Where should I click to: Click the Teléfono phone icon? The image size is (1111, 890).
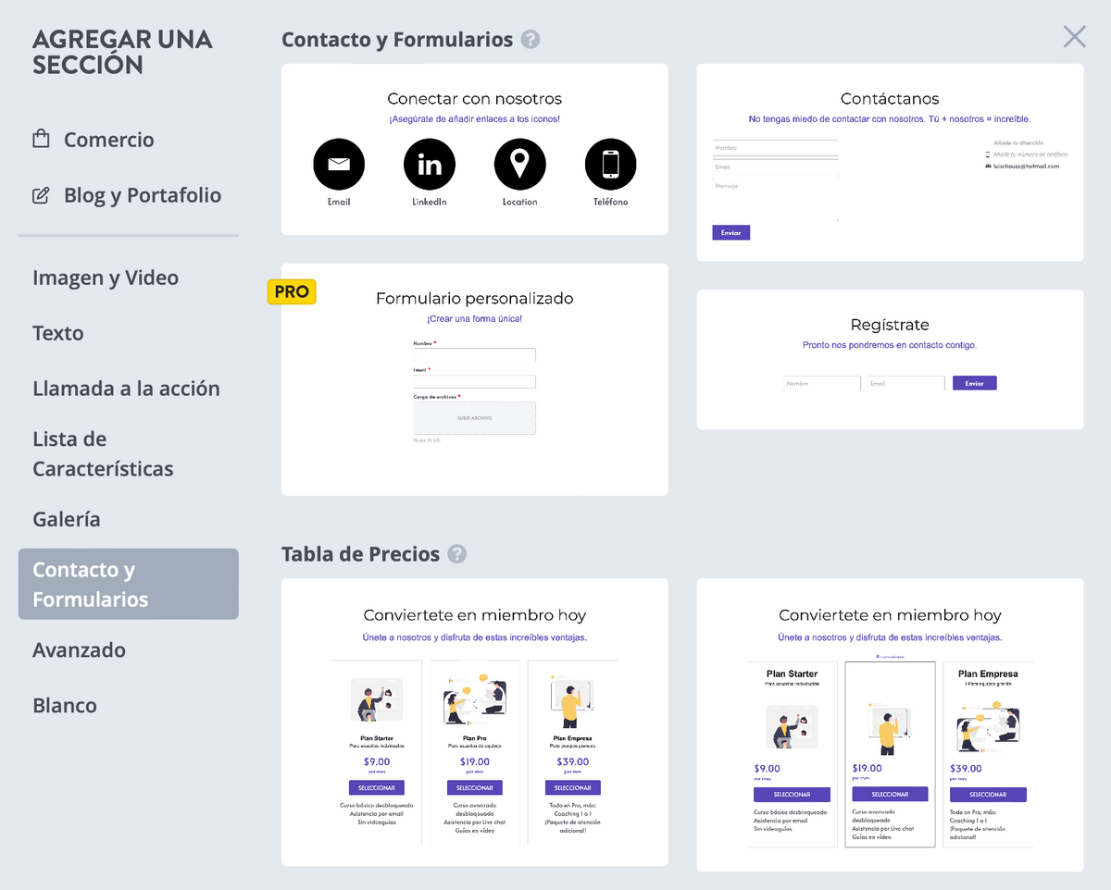611,164
